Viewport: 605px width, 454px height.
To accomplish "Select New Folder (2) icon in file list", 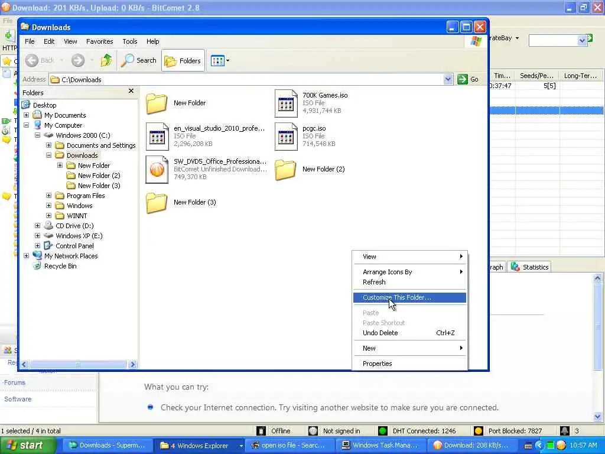I will (285, 170).
